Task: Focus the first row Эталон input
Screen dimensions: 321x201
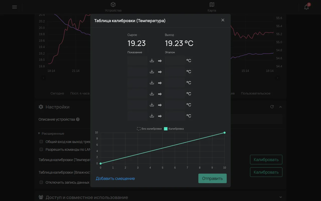Action: pos(175,61)
